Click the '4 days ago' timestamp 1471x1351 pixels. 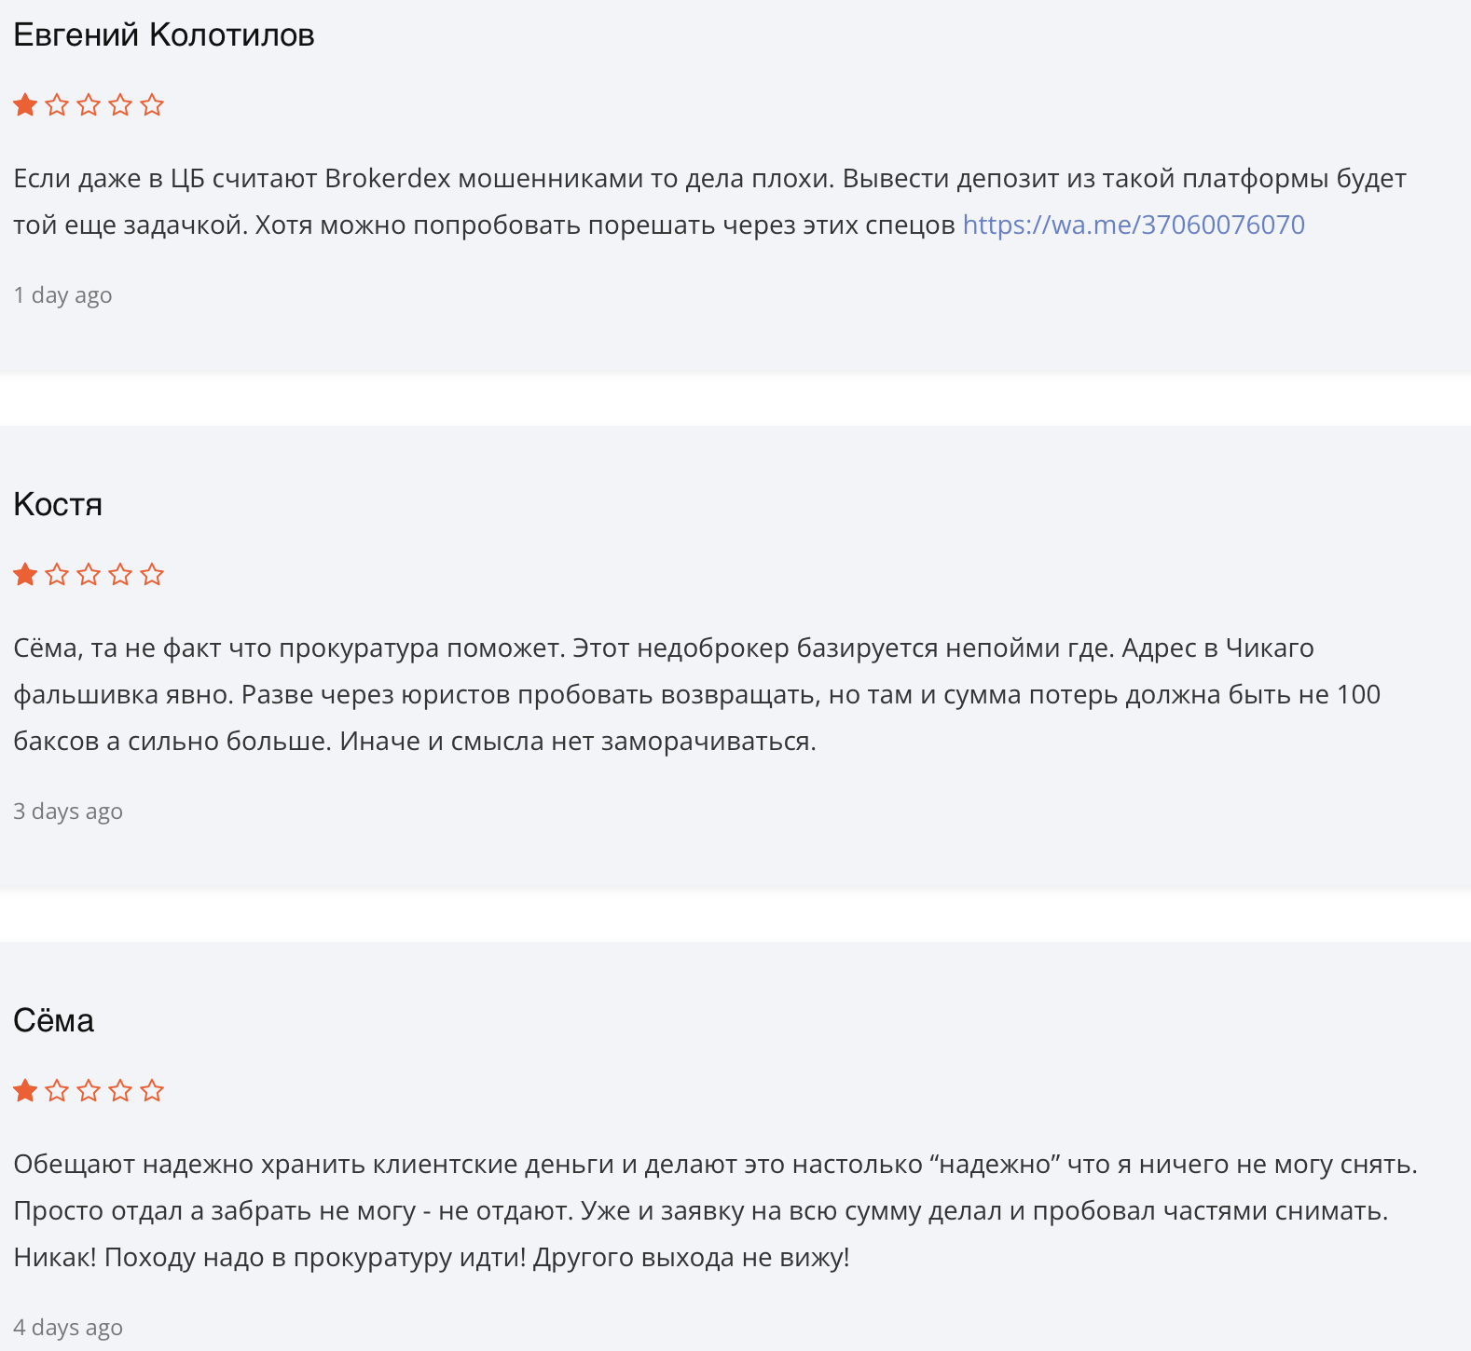(x=68, y=1328)
